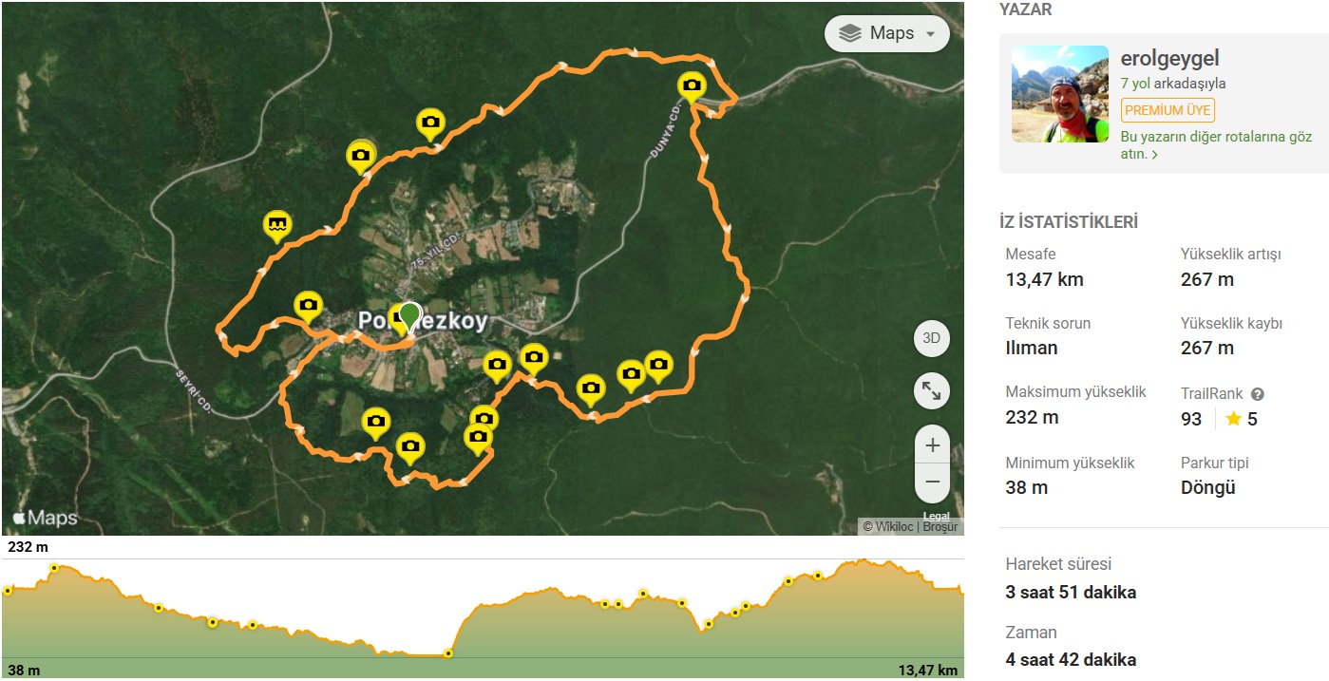The height and width of the screenshot is (681, 1329).
Task: Click the water waypoint marker on trail
Action: coord(277,226)
